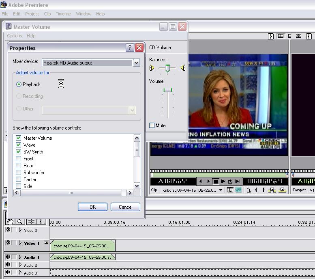Open the Window menu
The height and width of the screenshot is (279, 315).
click(x=84, y=14)
